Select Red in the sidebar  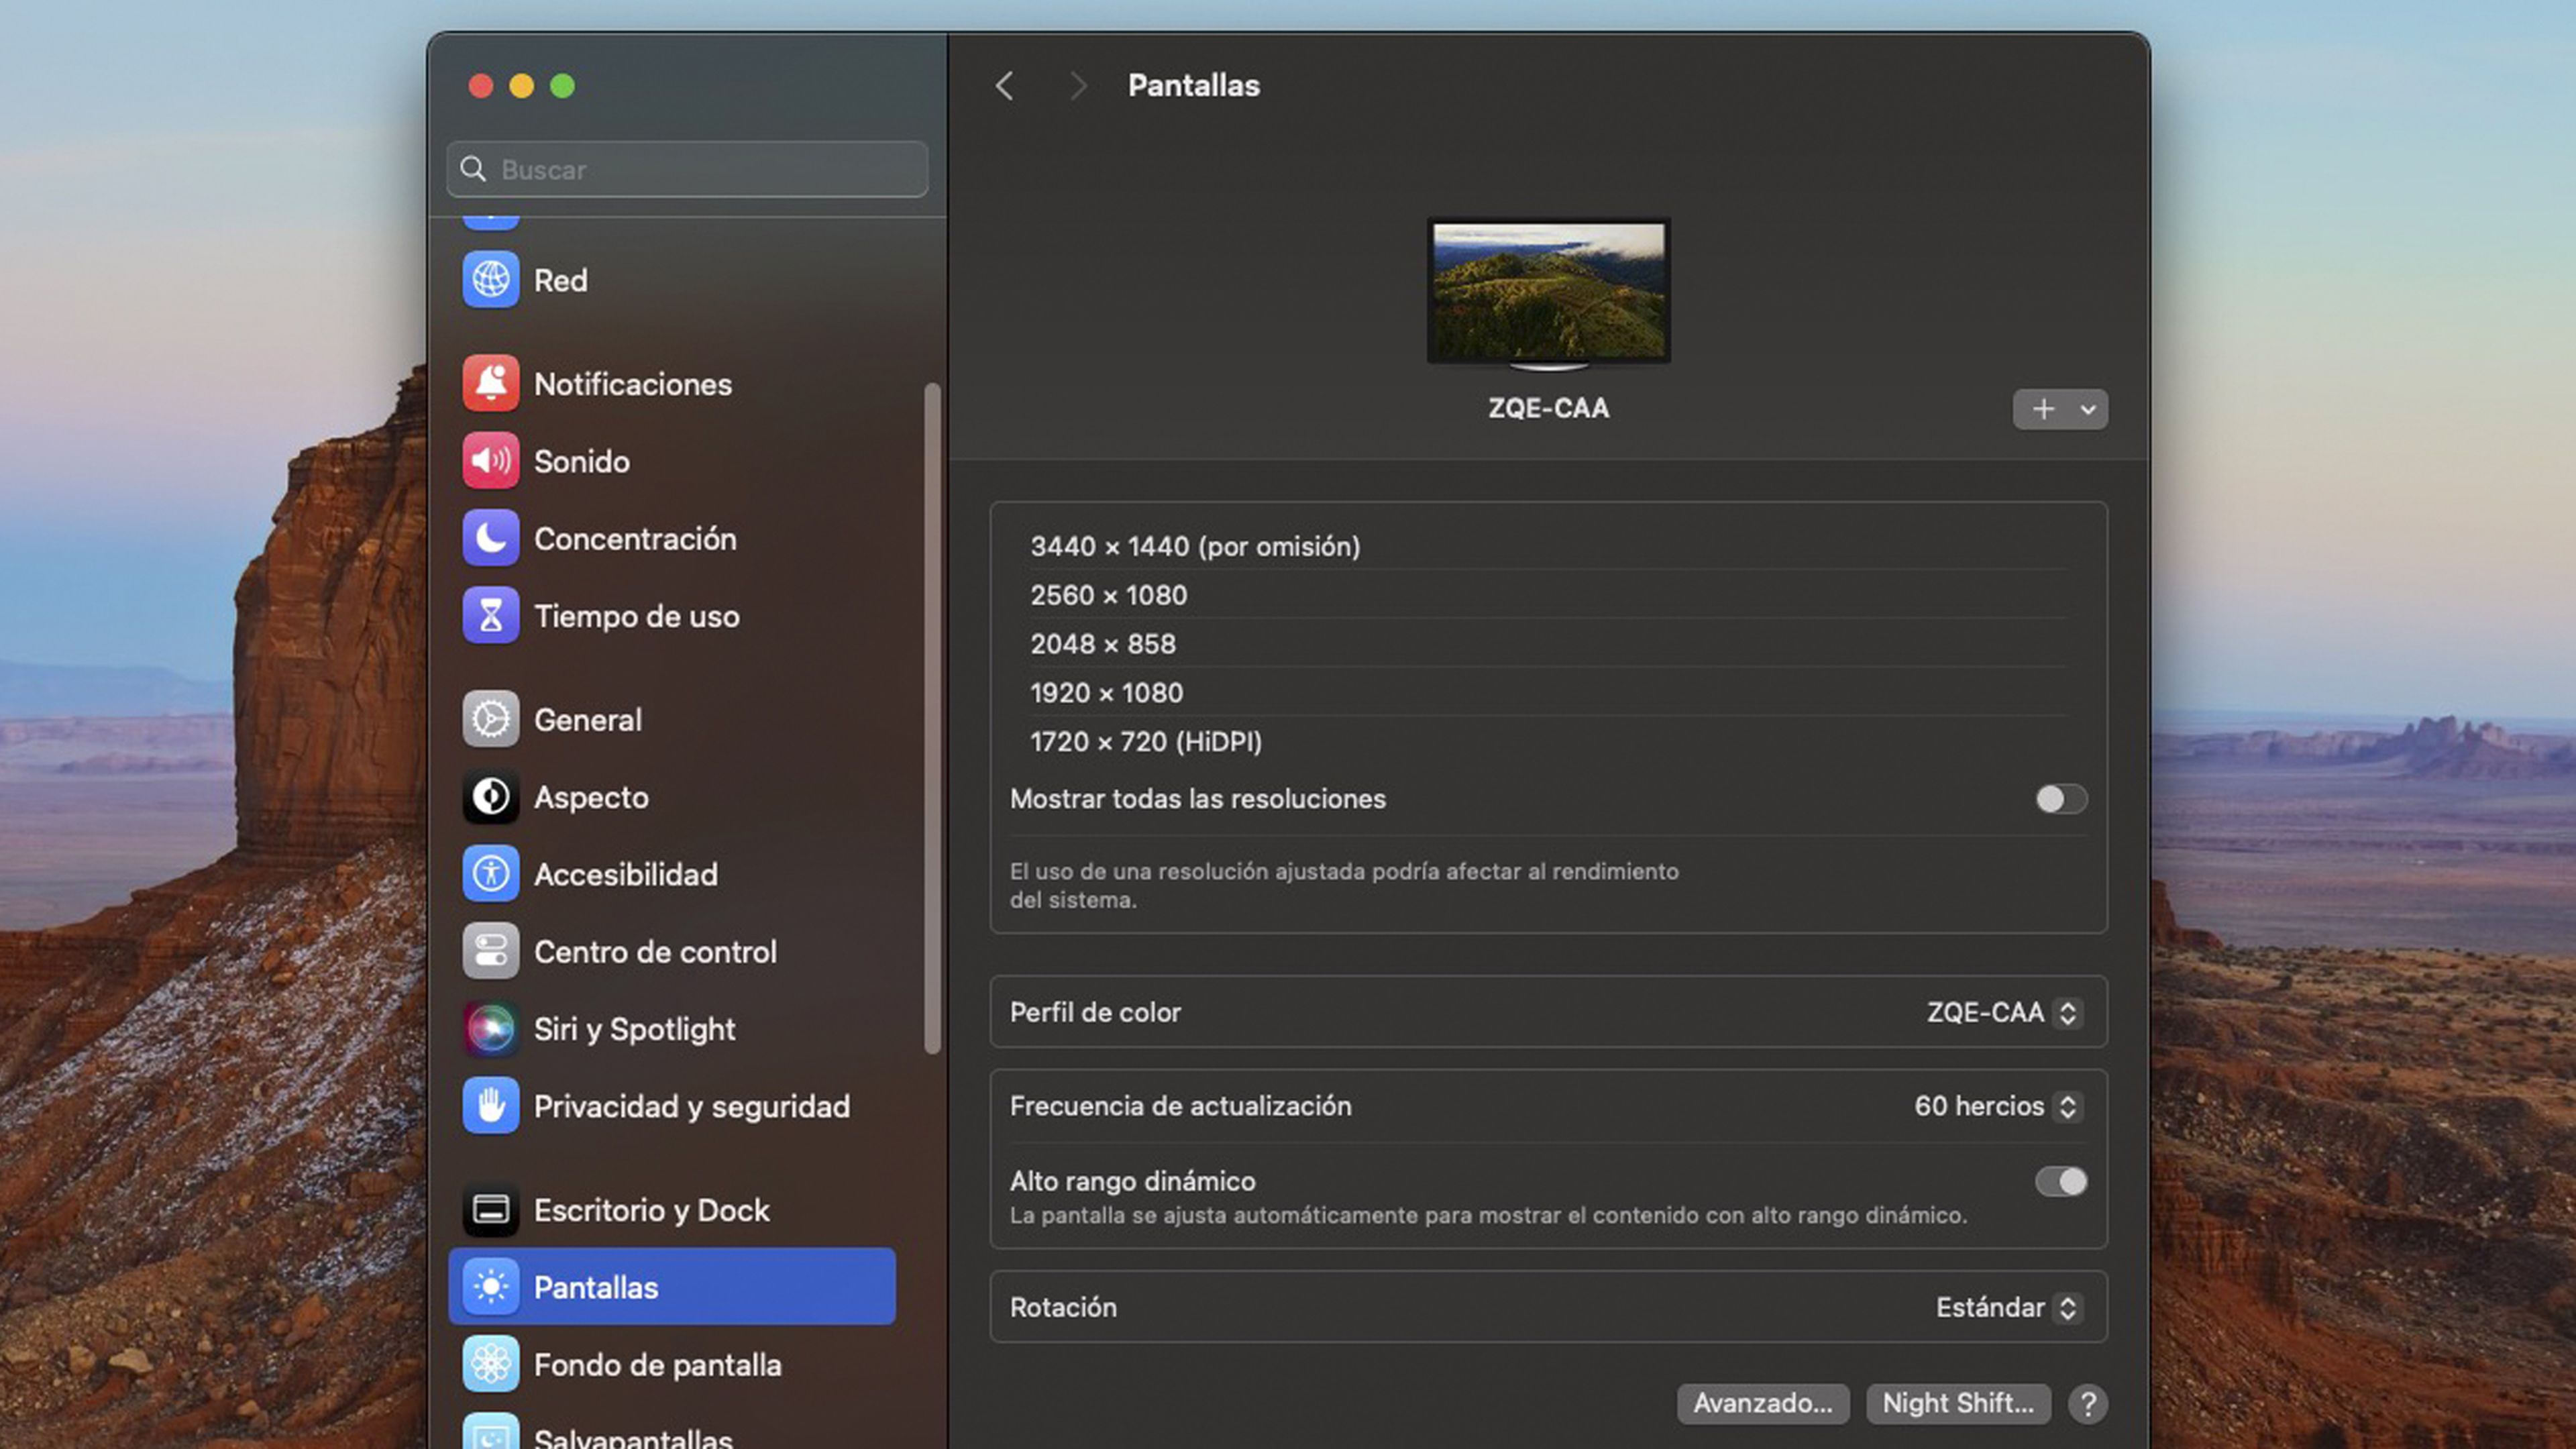[x=672, y=280]
